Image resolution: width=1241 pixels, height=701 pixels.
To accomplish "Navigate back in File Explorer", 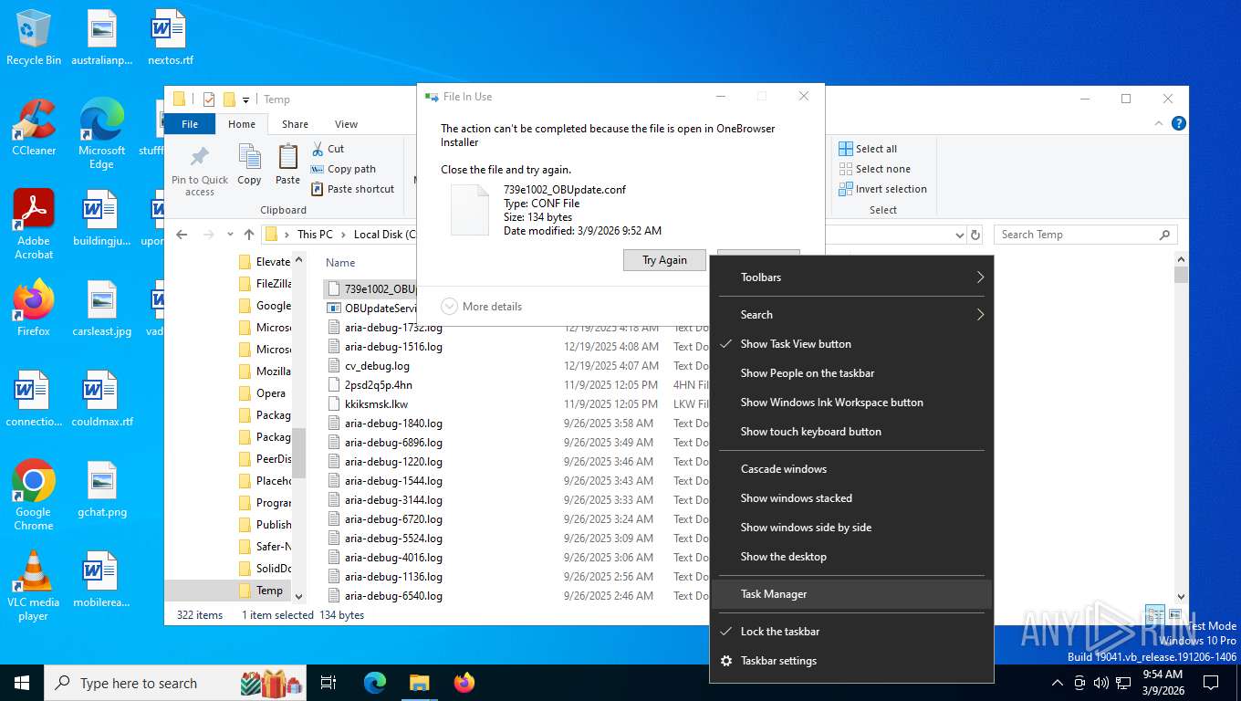I will point(182,235).
